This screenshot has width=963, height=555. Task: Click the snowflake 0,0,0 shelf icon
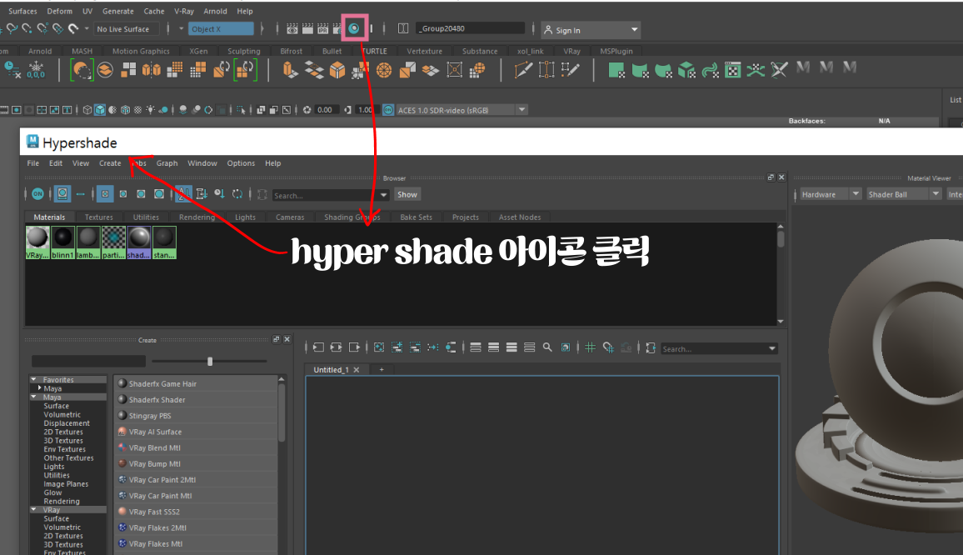(36, 69)
